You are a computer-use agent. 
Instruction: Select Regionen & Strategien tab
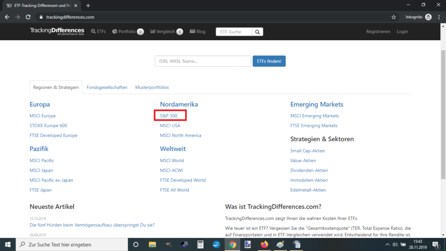pos(56,87)
